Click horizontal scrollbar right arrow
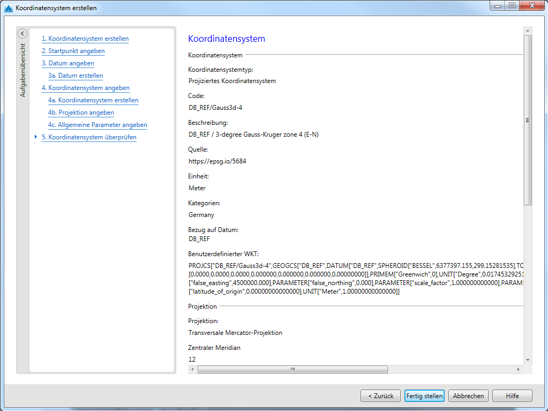This screenshot has height=411, width=548. (x=518, y=369)
